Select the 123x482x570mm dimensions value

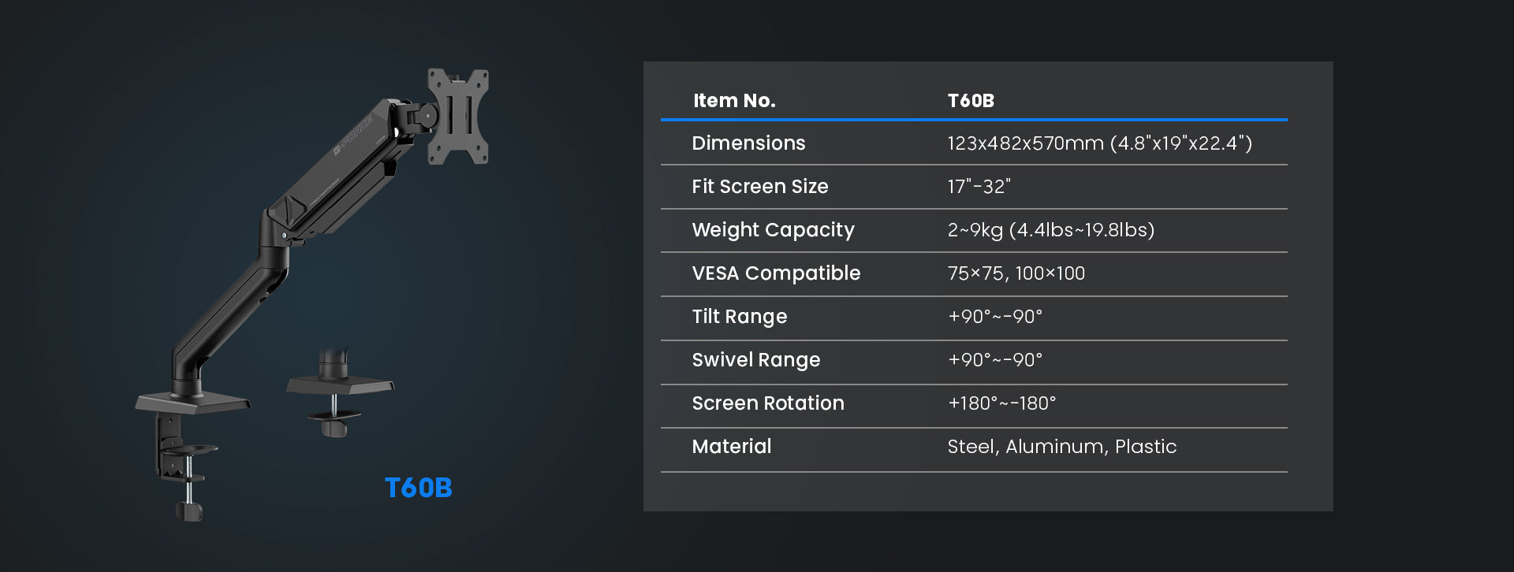tap(1099, 143)
